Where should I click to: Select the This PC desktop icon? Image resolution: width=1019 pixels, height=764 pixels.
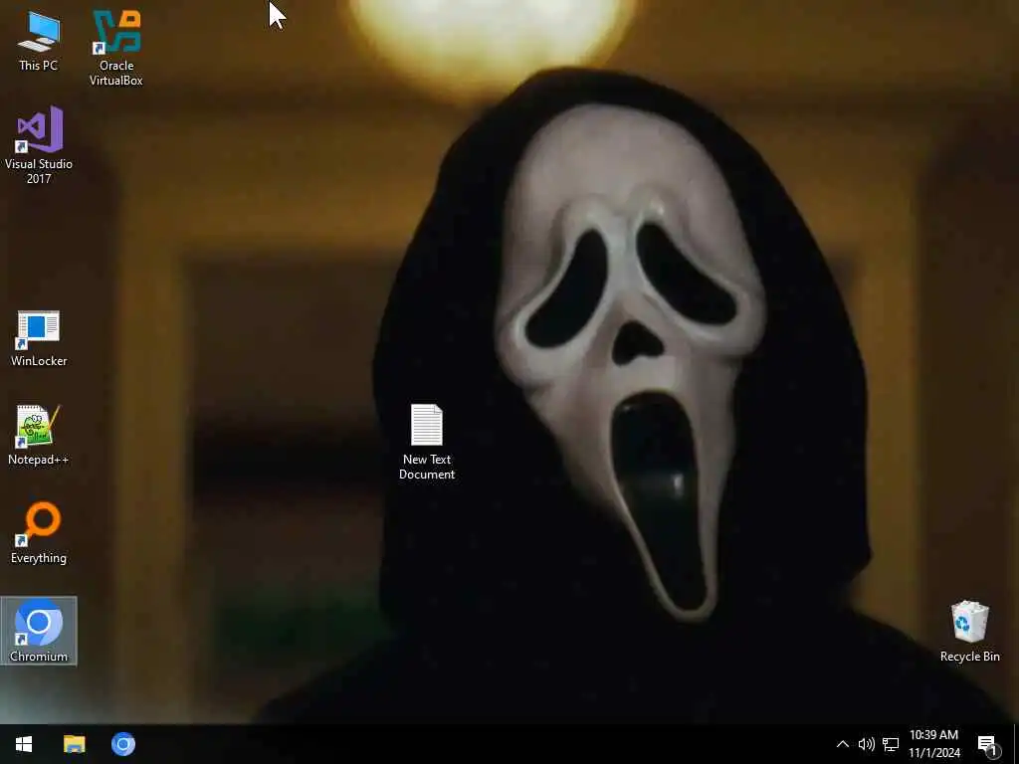coord(39,42)
